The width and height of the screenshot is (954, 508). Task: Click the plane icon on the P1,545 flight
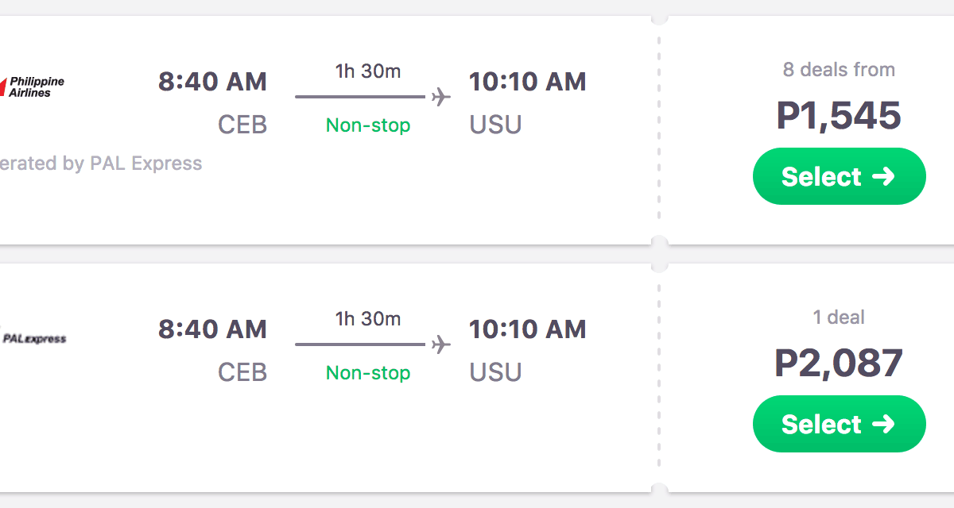(440, 97)
